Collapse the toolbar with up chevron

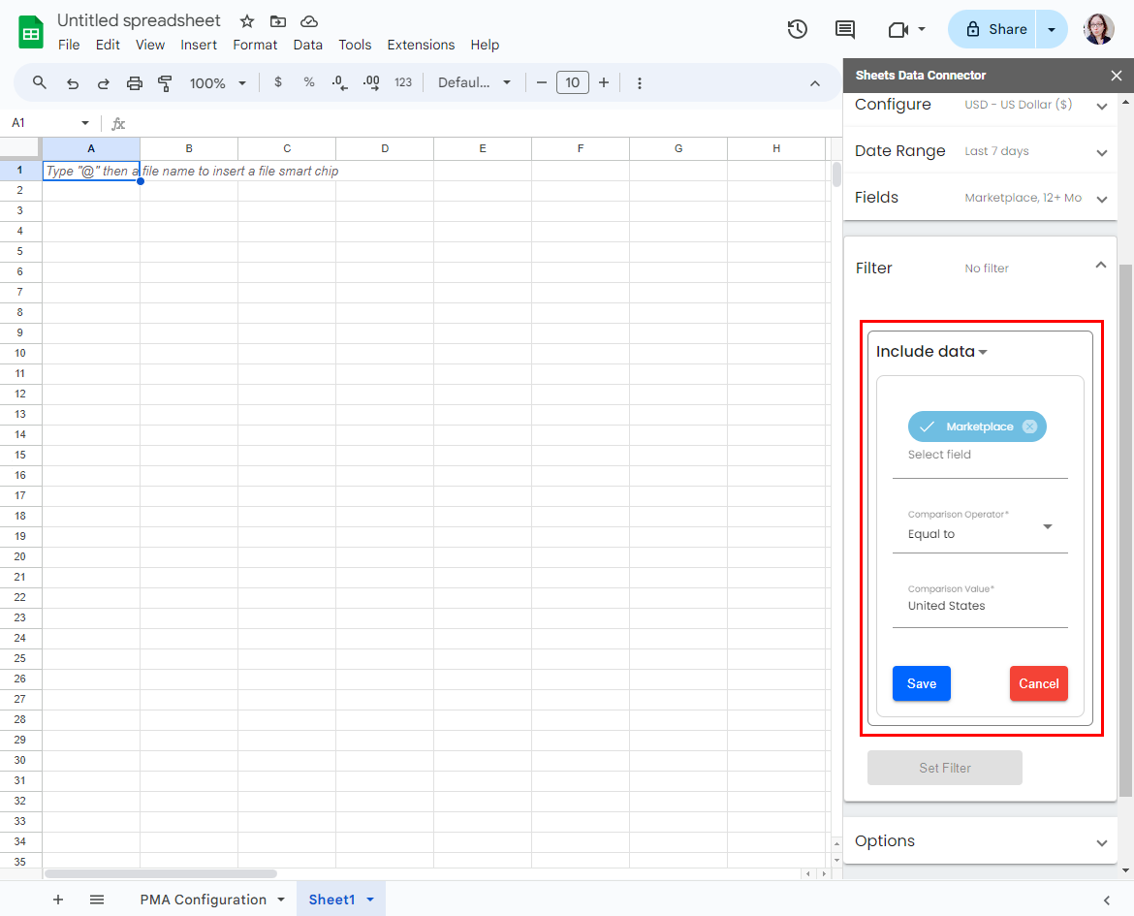click(x=815, y=83)
